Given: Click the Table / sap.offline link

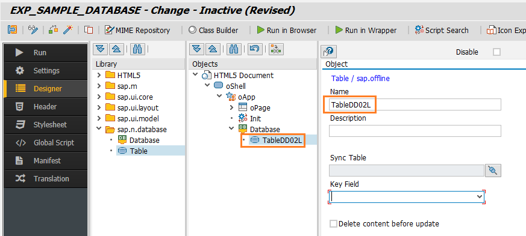Looking at the screenshot, I should point(360,79).
